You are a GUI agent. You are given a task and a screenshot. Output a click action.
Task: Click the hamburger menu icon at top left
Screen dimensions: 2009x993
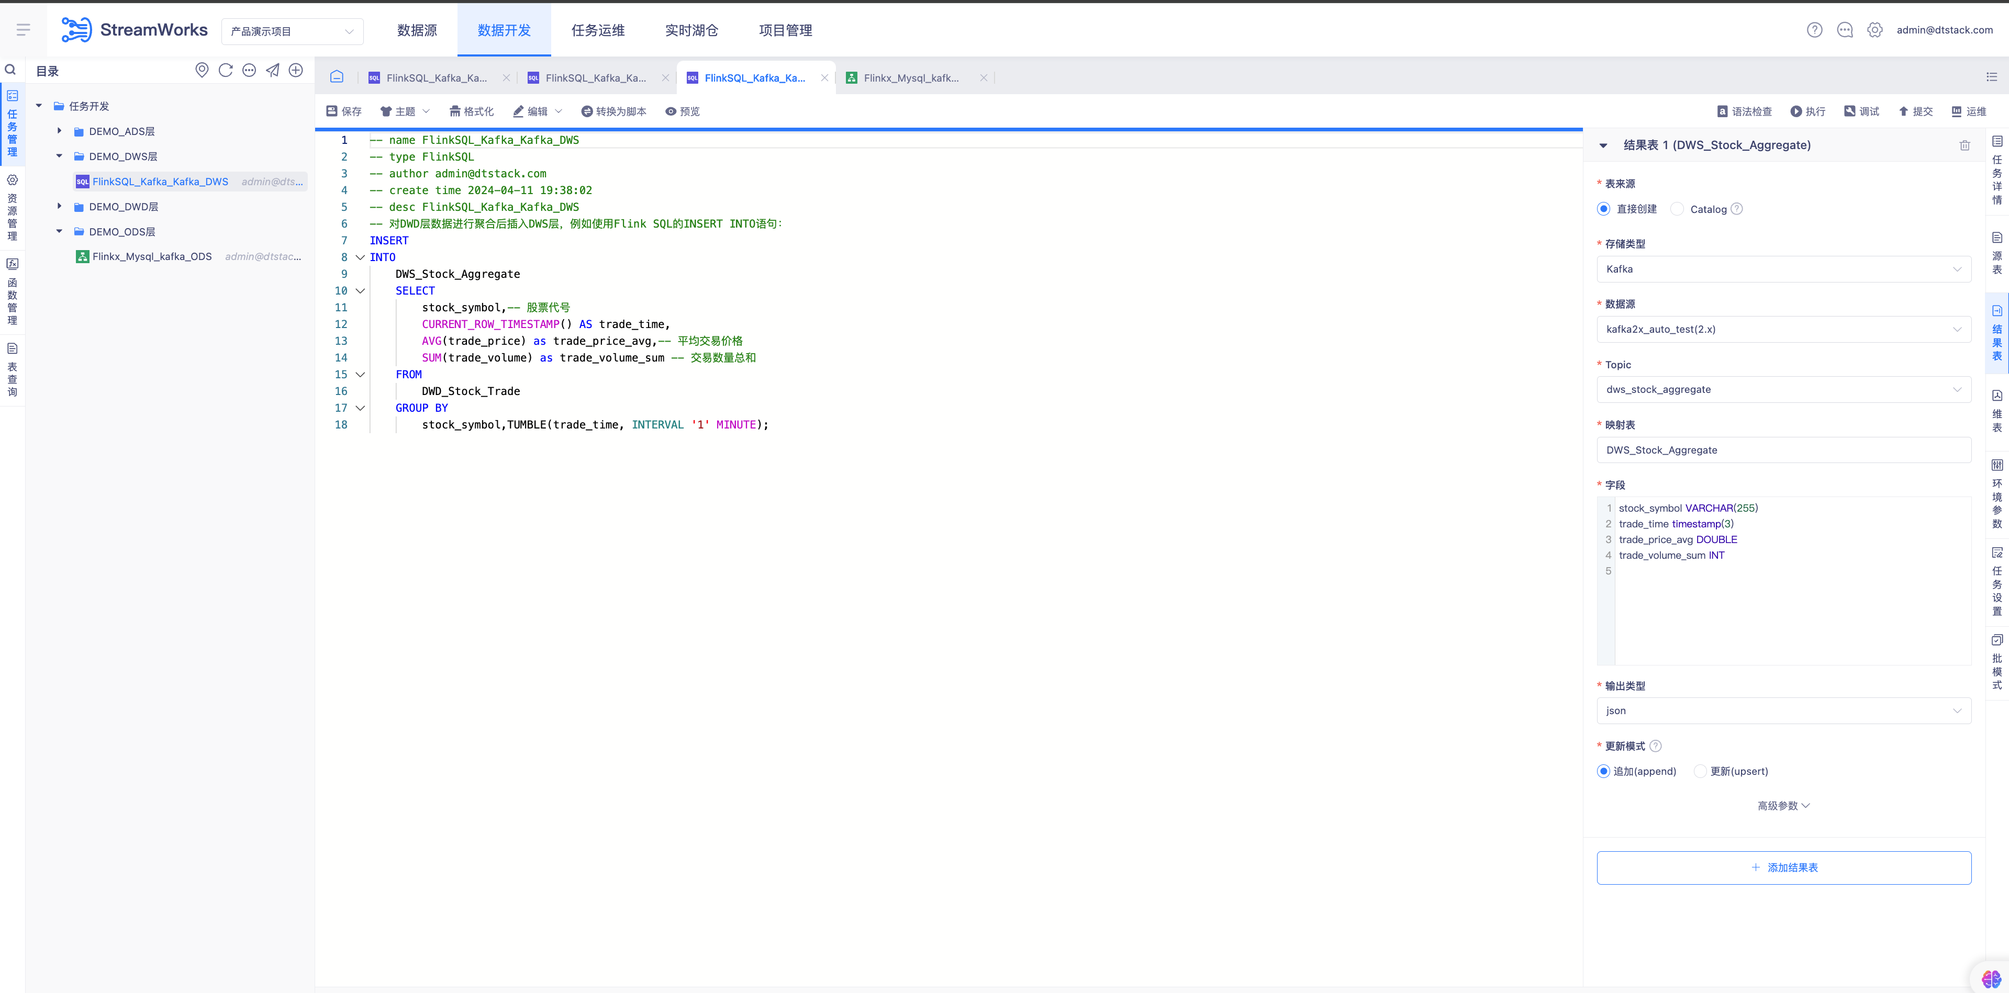tap(23, 30)
